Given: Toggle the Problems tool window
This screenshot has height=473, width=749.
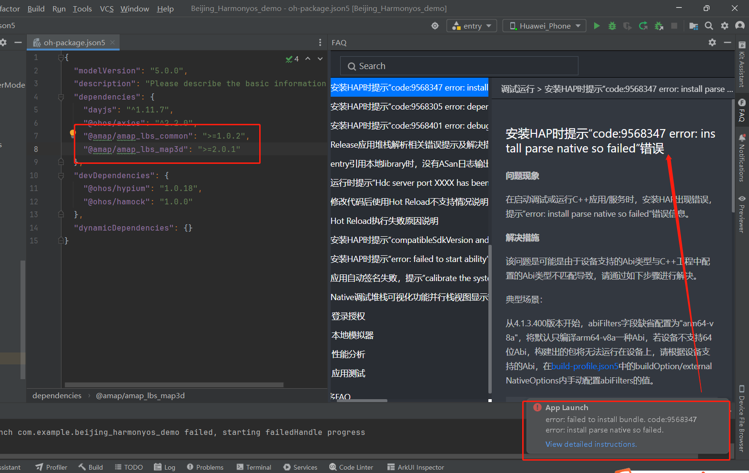Looking at the screenshot, I should (205, 467).
